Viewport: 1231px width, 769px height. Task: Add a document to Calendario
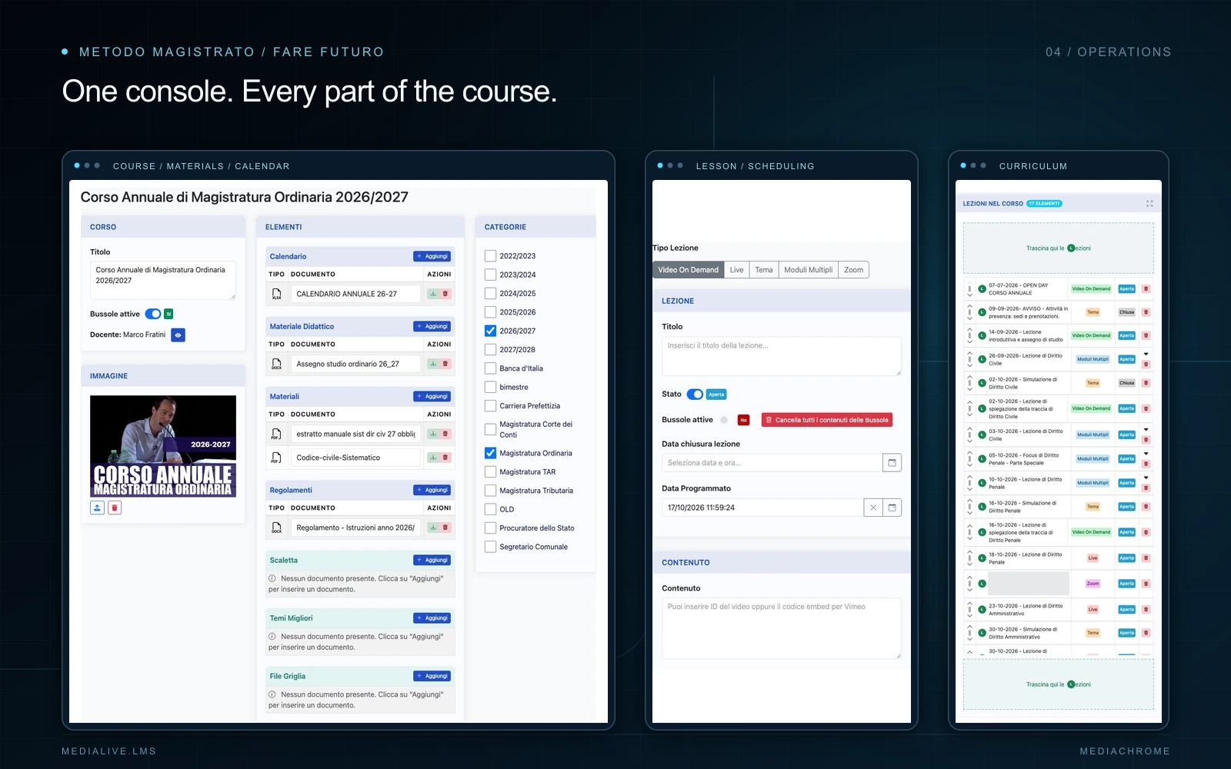coord(432,256)
